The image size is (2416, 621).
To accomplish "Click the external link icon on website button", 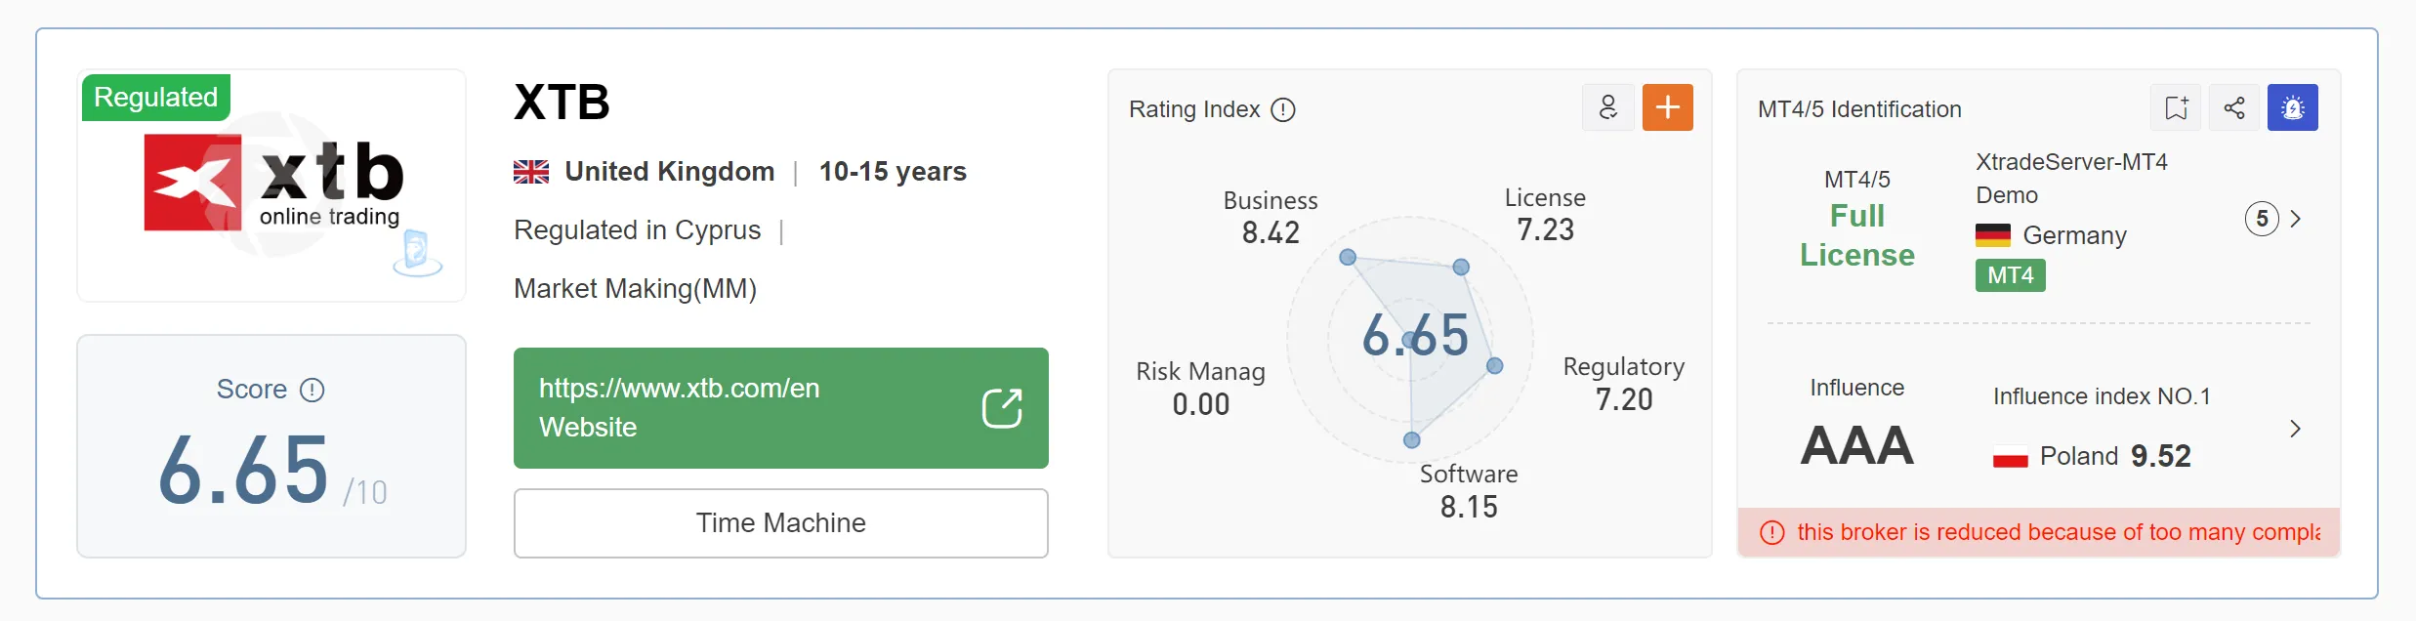I will [x=1002, y=408].
